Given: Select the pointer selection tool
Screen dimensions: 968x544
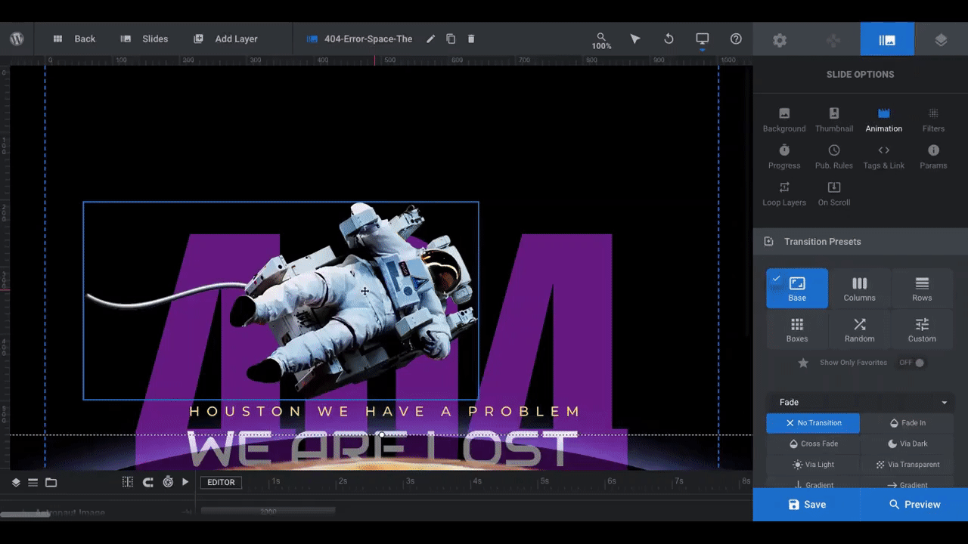Looking at the screenshot, I should (635, 39).
